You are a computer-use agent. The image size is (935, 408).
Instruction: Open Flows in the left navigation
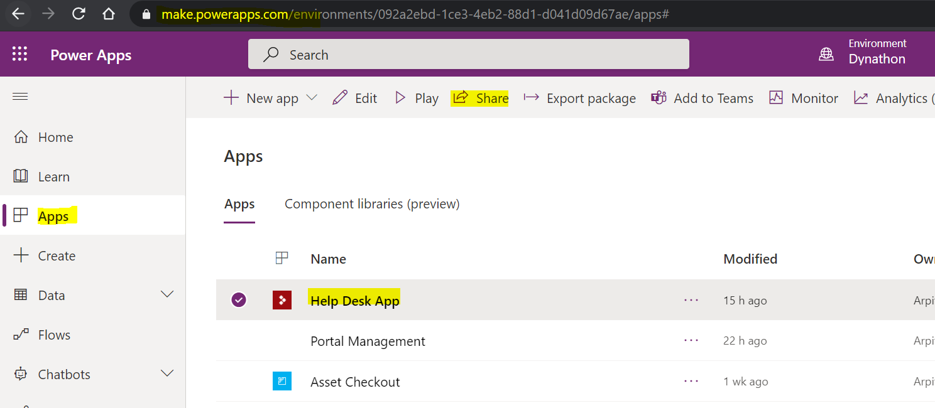[x=54, y=335]
